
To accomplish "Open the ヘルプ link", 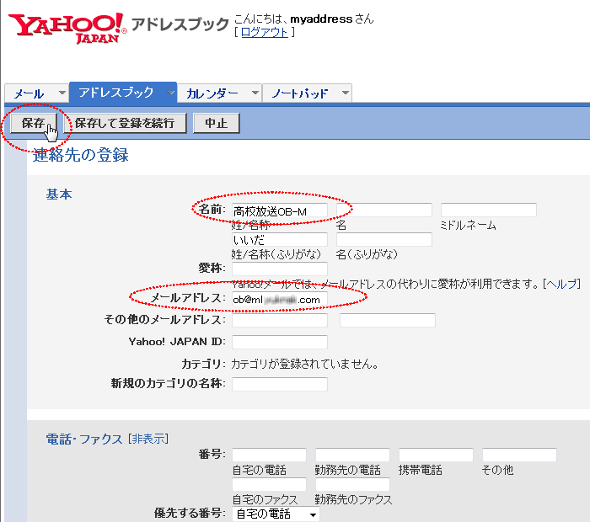I will 560,284.
